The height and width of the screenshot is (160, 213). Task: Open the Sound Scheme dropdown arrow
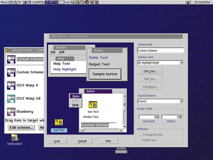pos(181,101)
